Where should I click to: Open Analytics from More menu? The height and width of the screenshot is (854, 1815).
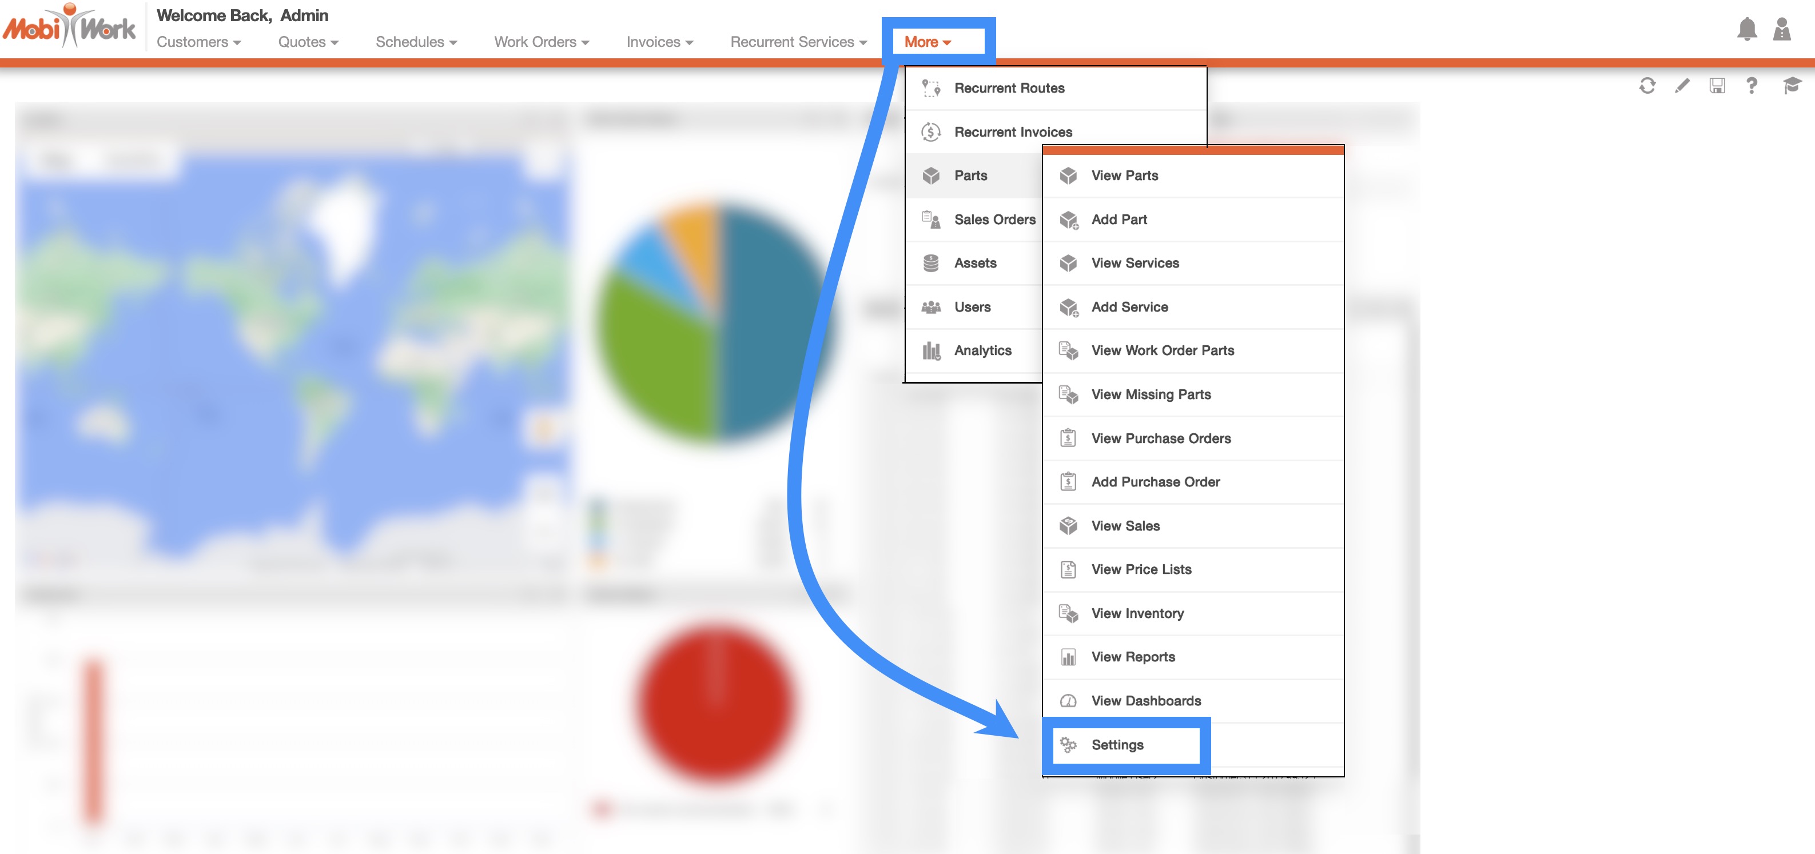[x=982, y=350]
